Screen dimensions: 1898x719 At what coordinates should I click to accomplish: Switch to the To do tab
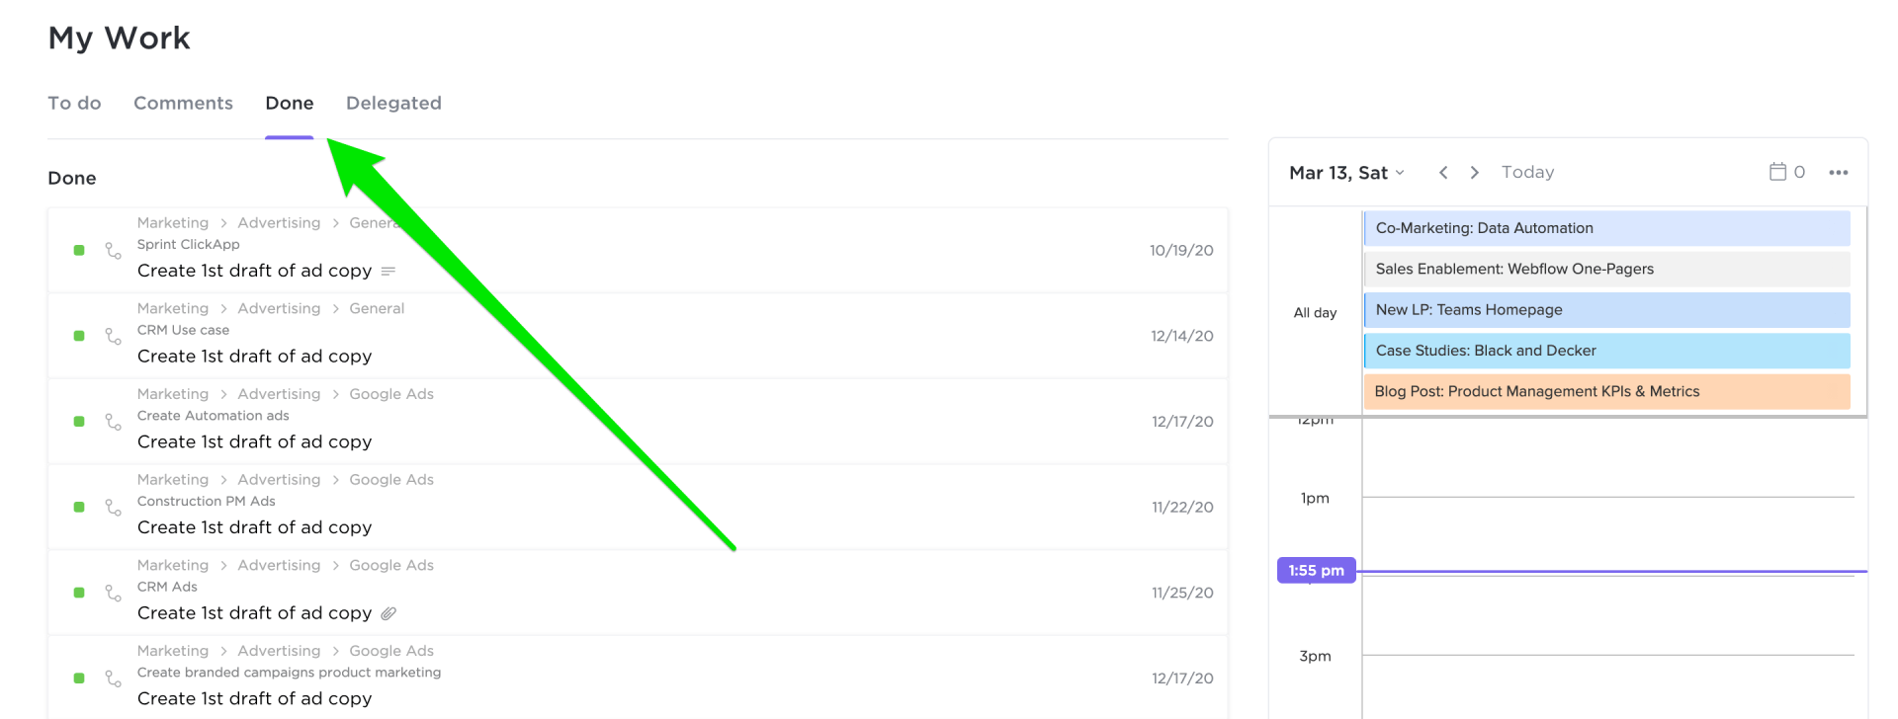pyautogui.click(x=74, y=103)
